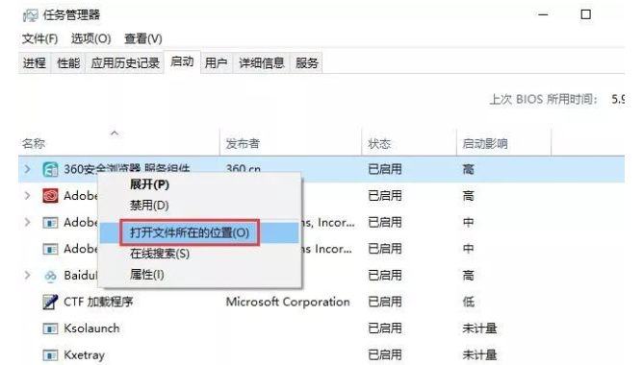Click the 高 impact of the 360 row
The image size is (643, 365).
pyautogui.click(x=469, y=169)
